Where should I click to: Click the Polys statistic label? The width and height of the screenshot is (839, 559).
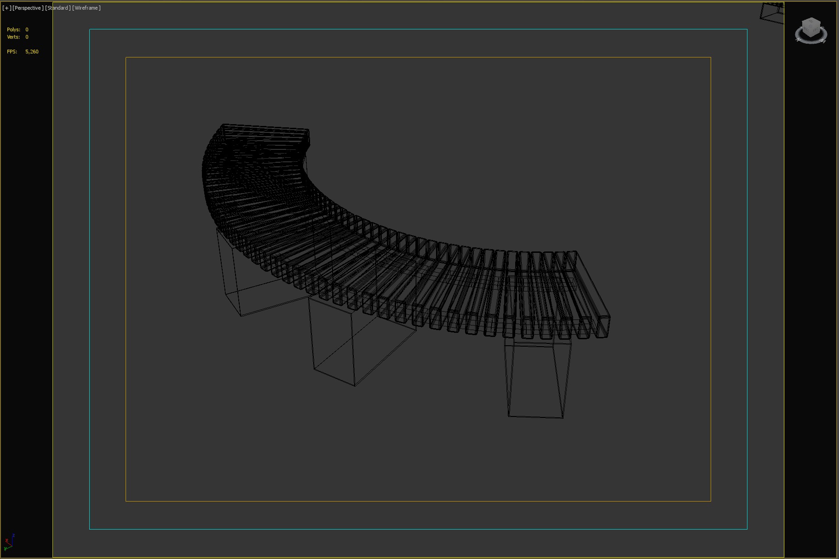coord(13,29)
